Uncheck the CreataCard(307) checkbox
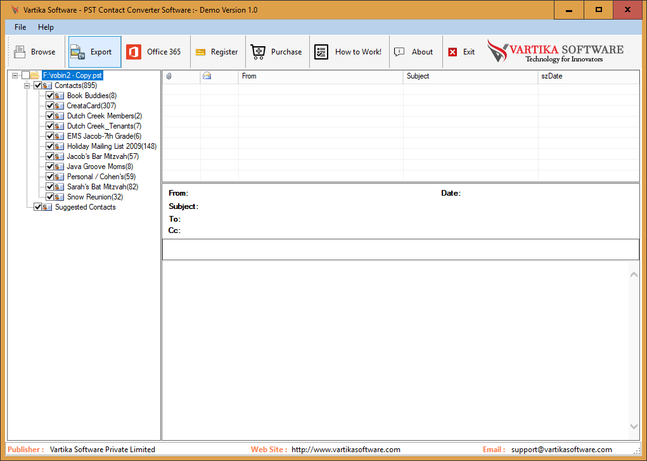This screenshot has height=461, width=647. pos(49,106)
